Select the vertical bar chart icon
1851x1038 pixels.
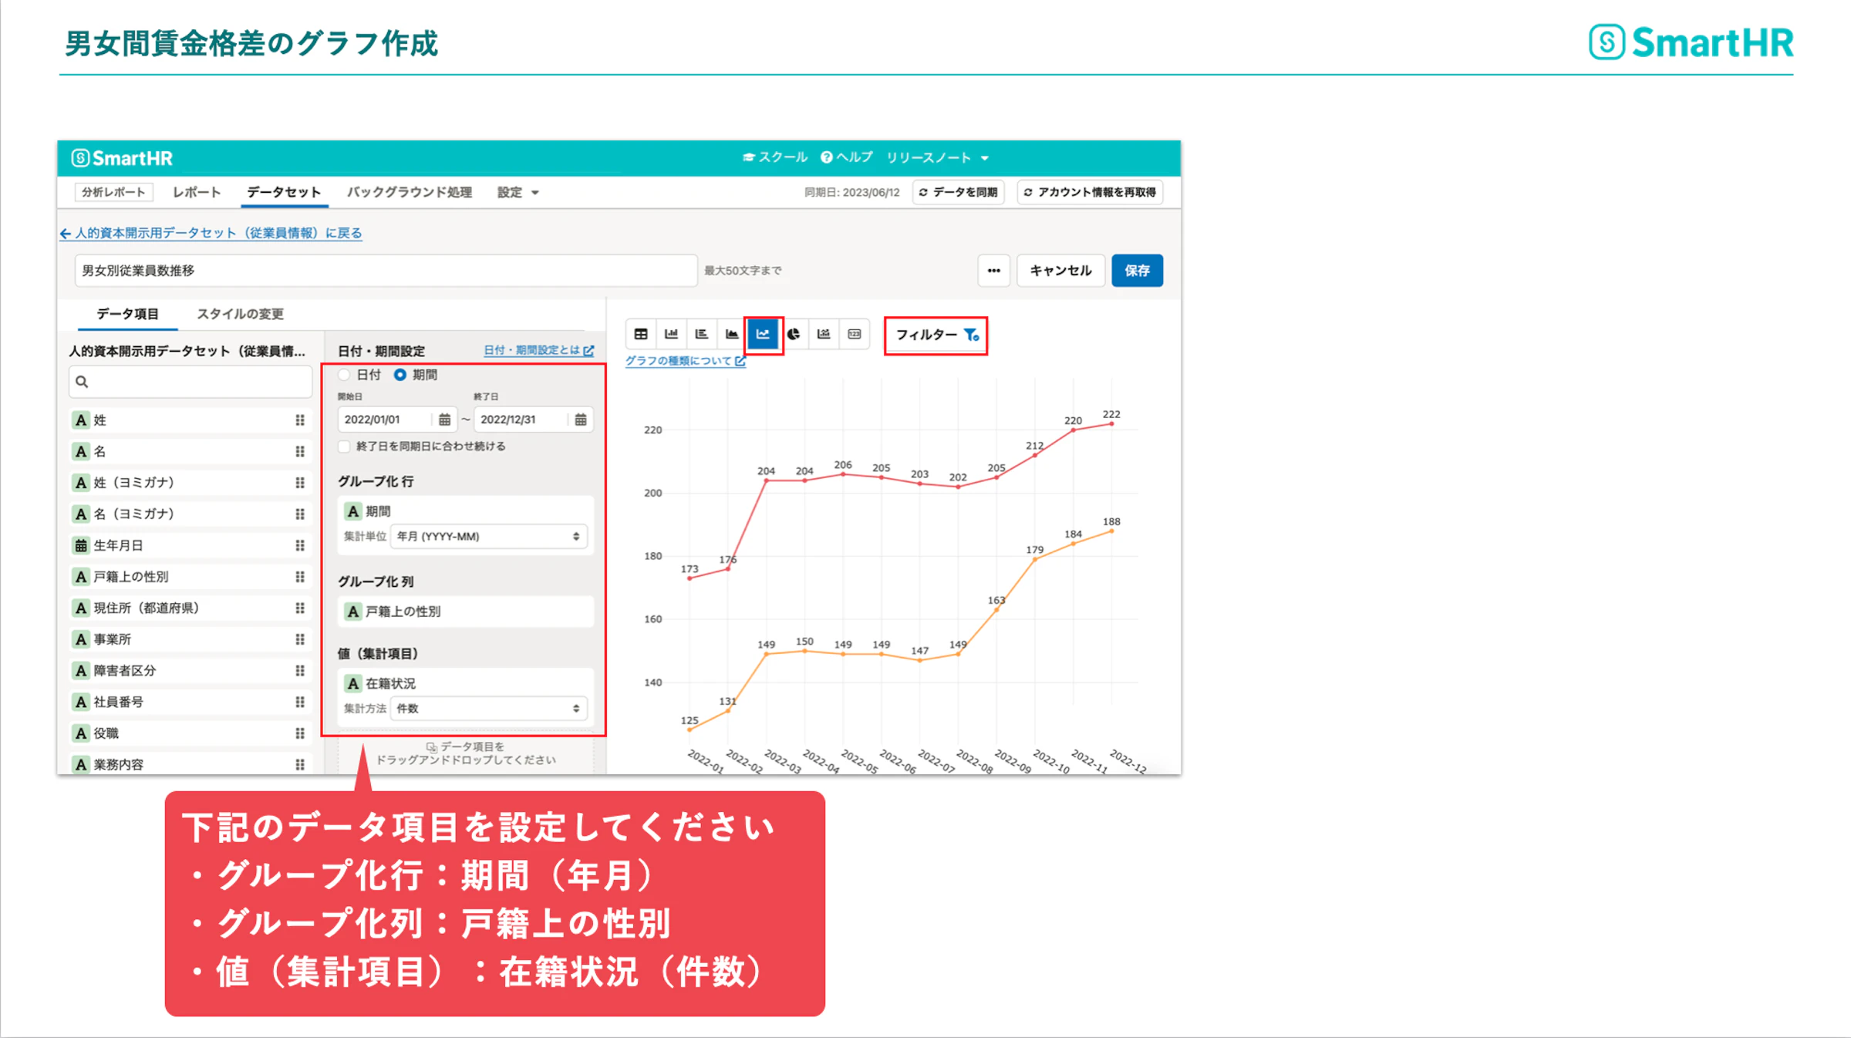(x=671, y=334)
